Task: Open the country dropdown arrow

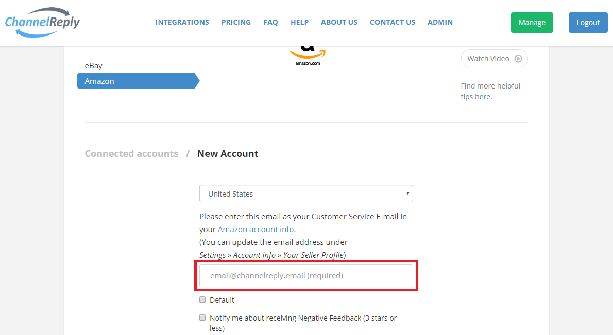Action: tap(407, 193)
